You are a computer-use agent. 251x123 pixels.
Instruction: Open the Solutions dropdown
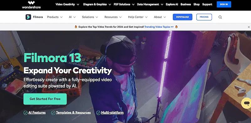pyautogui.click(x=90, y=17)
